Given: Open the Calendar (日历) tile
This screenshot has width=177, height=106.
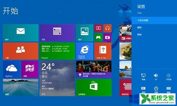Looking at the screenshot, I should pos(57,33).
